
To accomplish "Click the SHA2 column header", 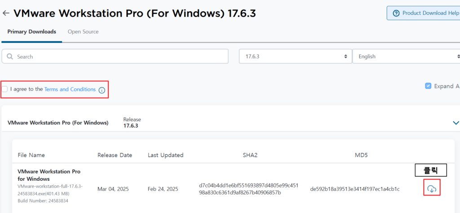I will [250, 155].
